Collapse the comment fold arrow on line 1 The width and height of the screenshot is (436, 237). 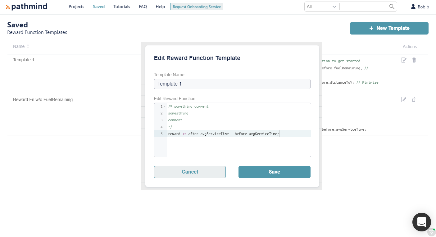tap(165, 106)
